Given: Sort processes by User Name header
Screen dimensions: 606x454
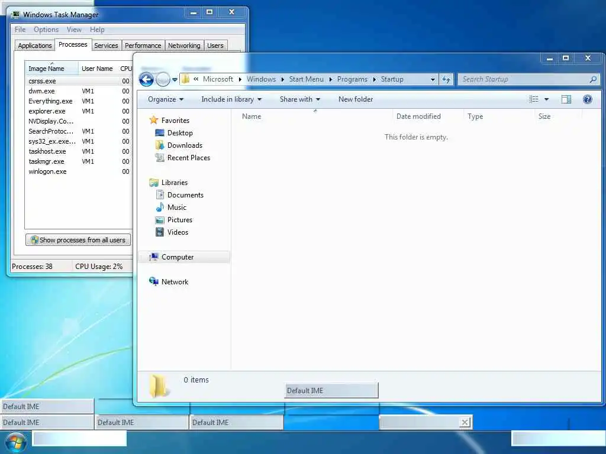Looking at the screenshot, I should pyautogui.click(x=98, y=69).
